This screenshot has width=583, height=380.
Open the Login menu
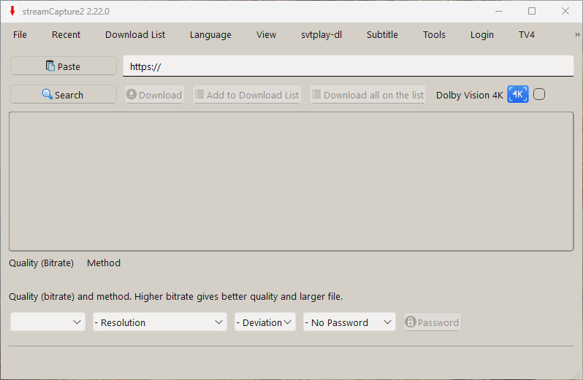tap(482, 34)
